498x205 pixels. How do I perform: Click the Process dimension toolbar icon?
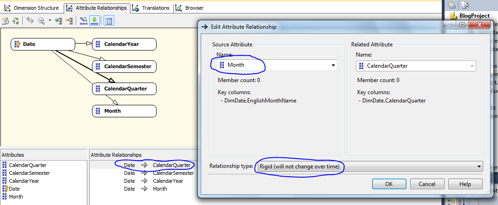pyautogui.click(x=6, y=21)
